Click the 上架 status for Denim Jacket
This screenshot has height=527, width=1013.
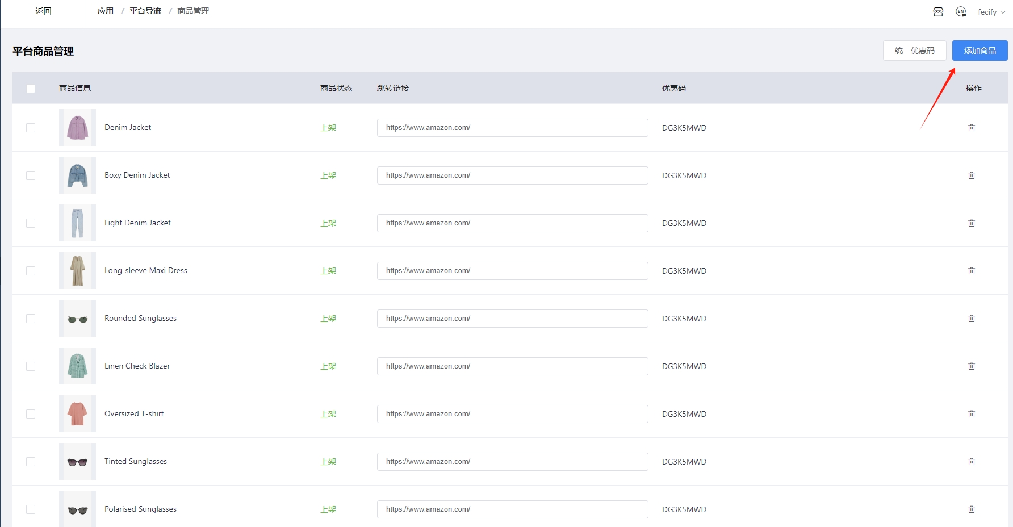click(x=328, y=128)
